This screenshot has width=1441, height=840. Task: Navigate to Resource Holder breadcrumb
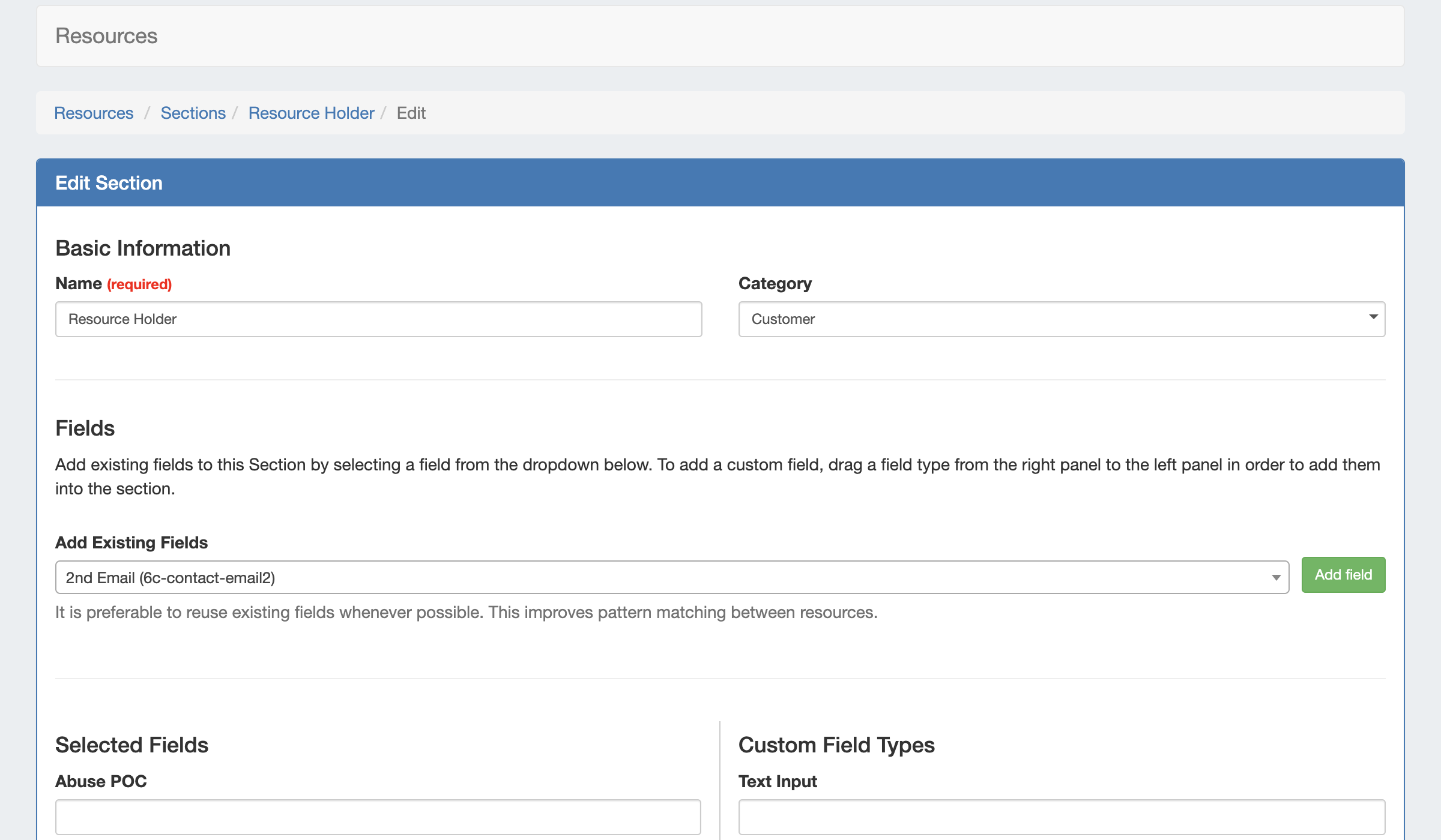point(311,113)
